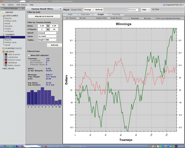Launch the LeakBuster app icon
The image size is (185, 148).
5,57
